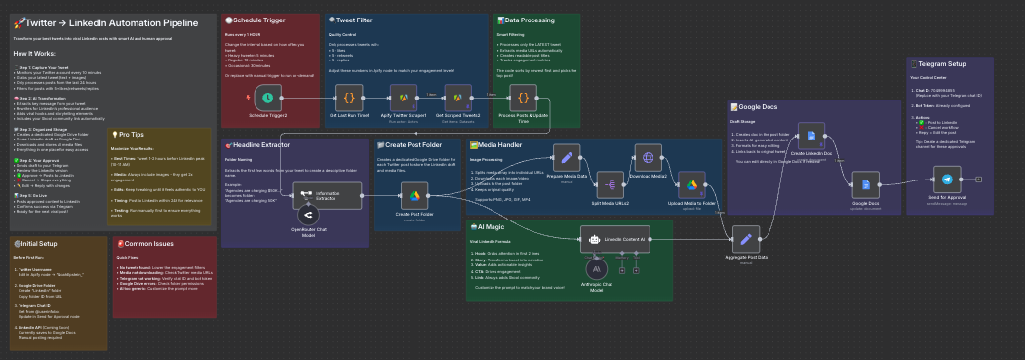Select the Google Docs sticky note title

(x=755, y=107)
